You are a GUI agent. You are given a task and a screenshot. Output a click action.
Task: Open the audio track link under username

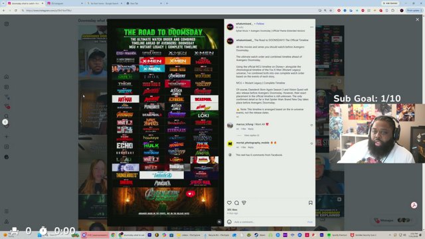(270, 31)
